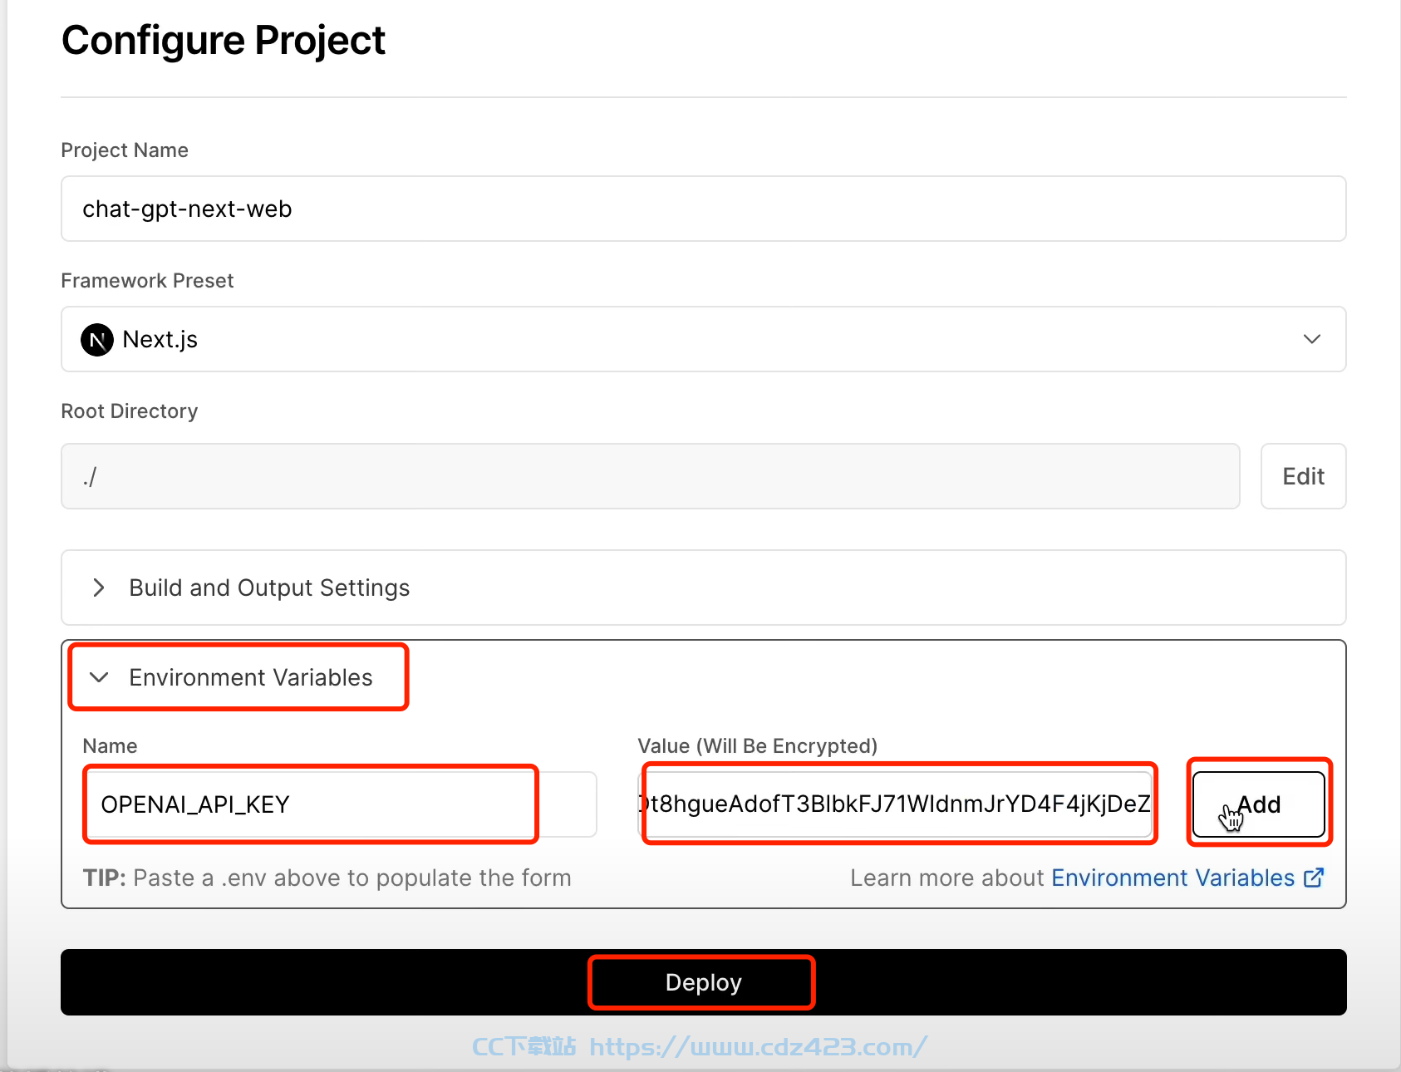Image resolution: width=1401 pixels, height=1072 pixels.
Task: Open the Framework Preset dropdown
Action: pos(703,339)
